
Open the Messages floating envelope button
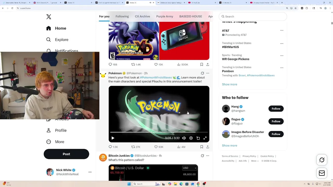click(322, 173)
